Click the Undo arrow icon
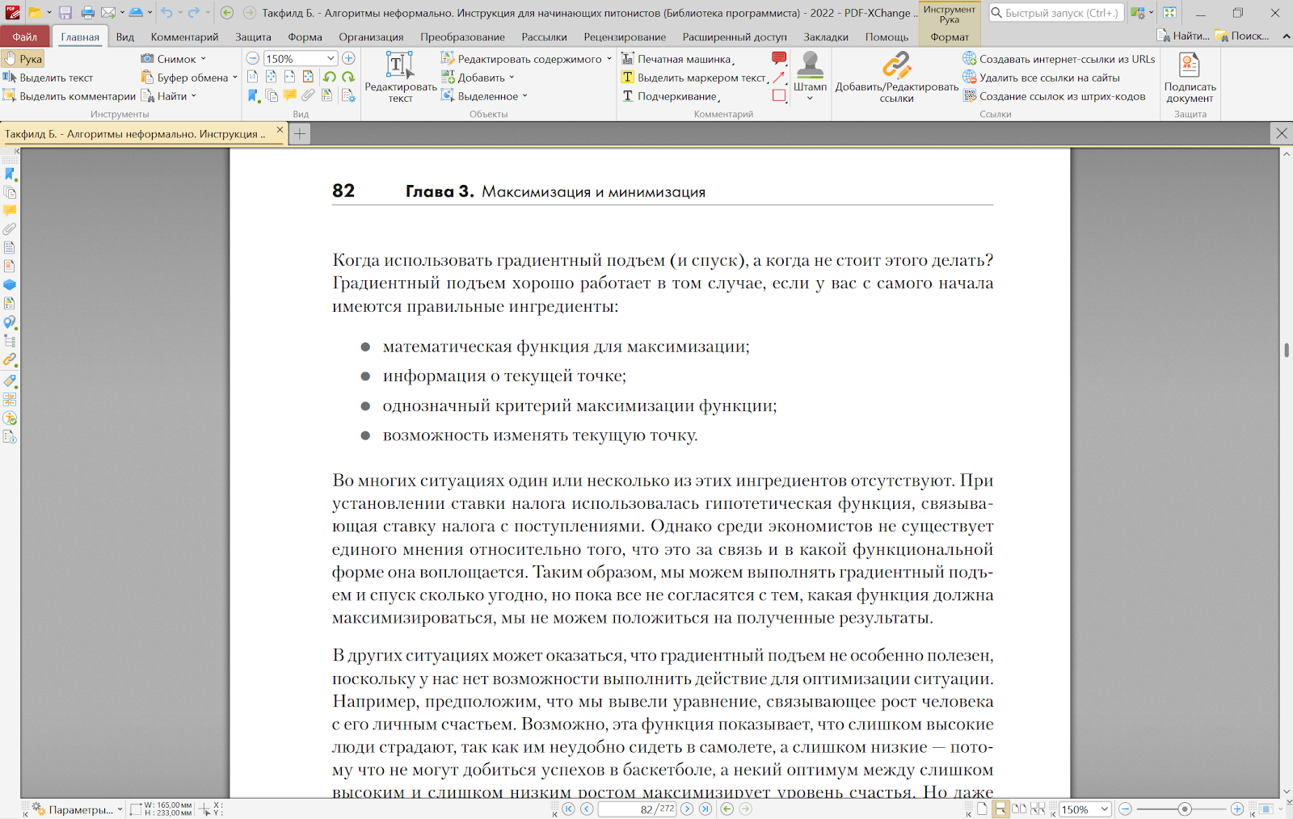Viewport: 1293px width, 819px height. [166, 12]
